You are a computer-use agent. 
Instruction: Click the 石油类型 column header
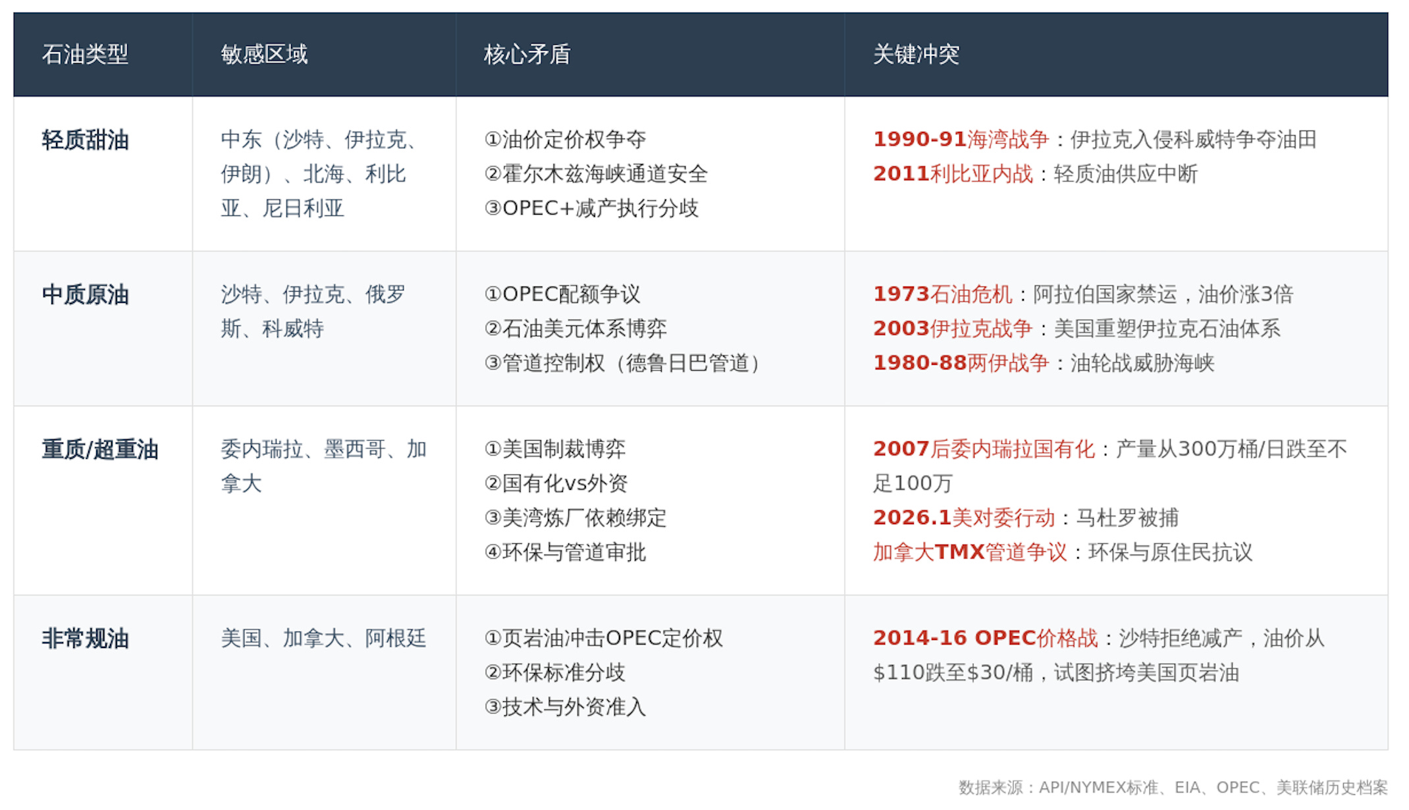click(x=85, y=54)
